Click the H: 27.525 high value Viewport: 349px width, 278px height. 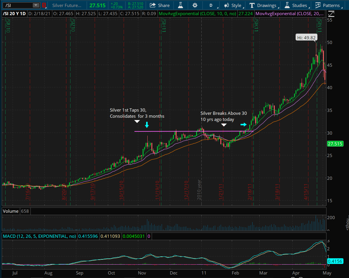pyautogui.click(x=86, y=13)
